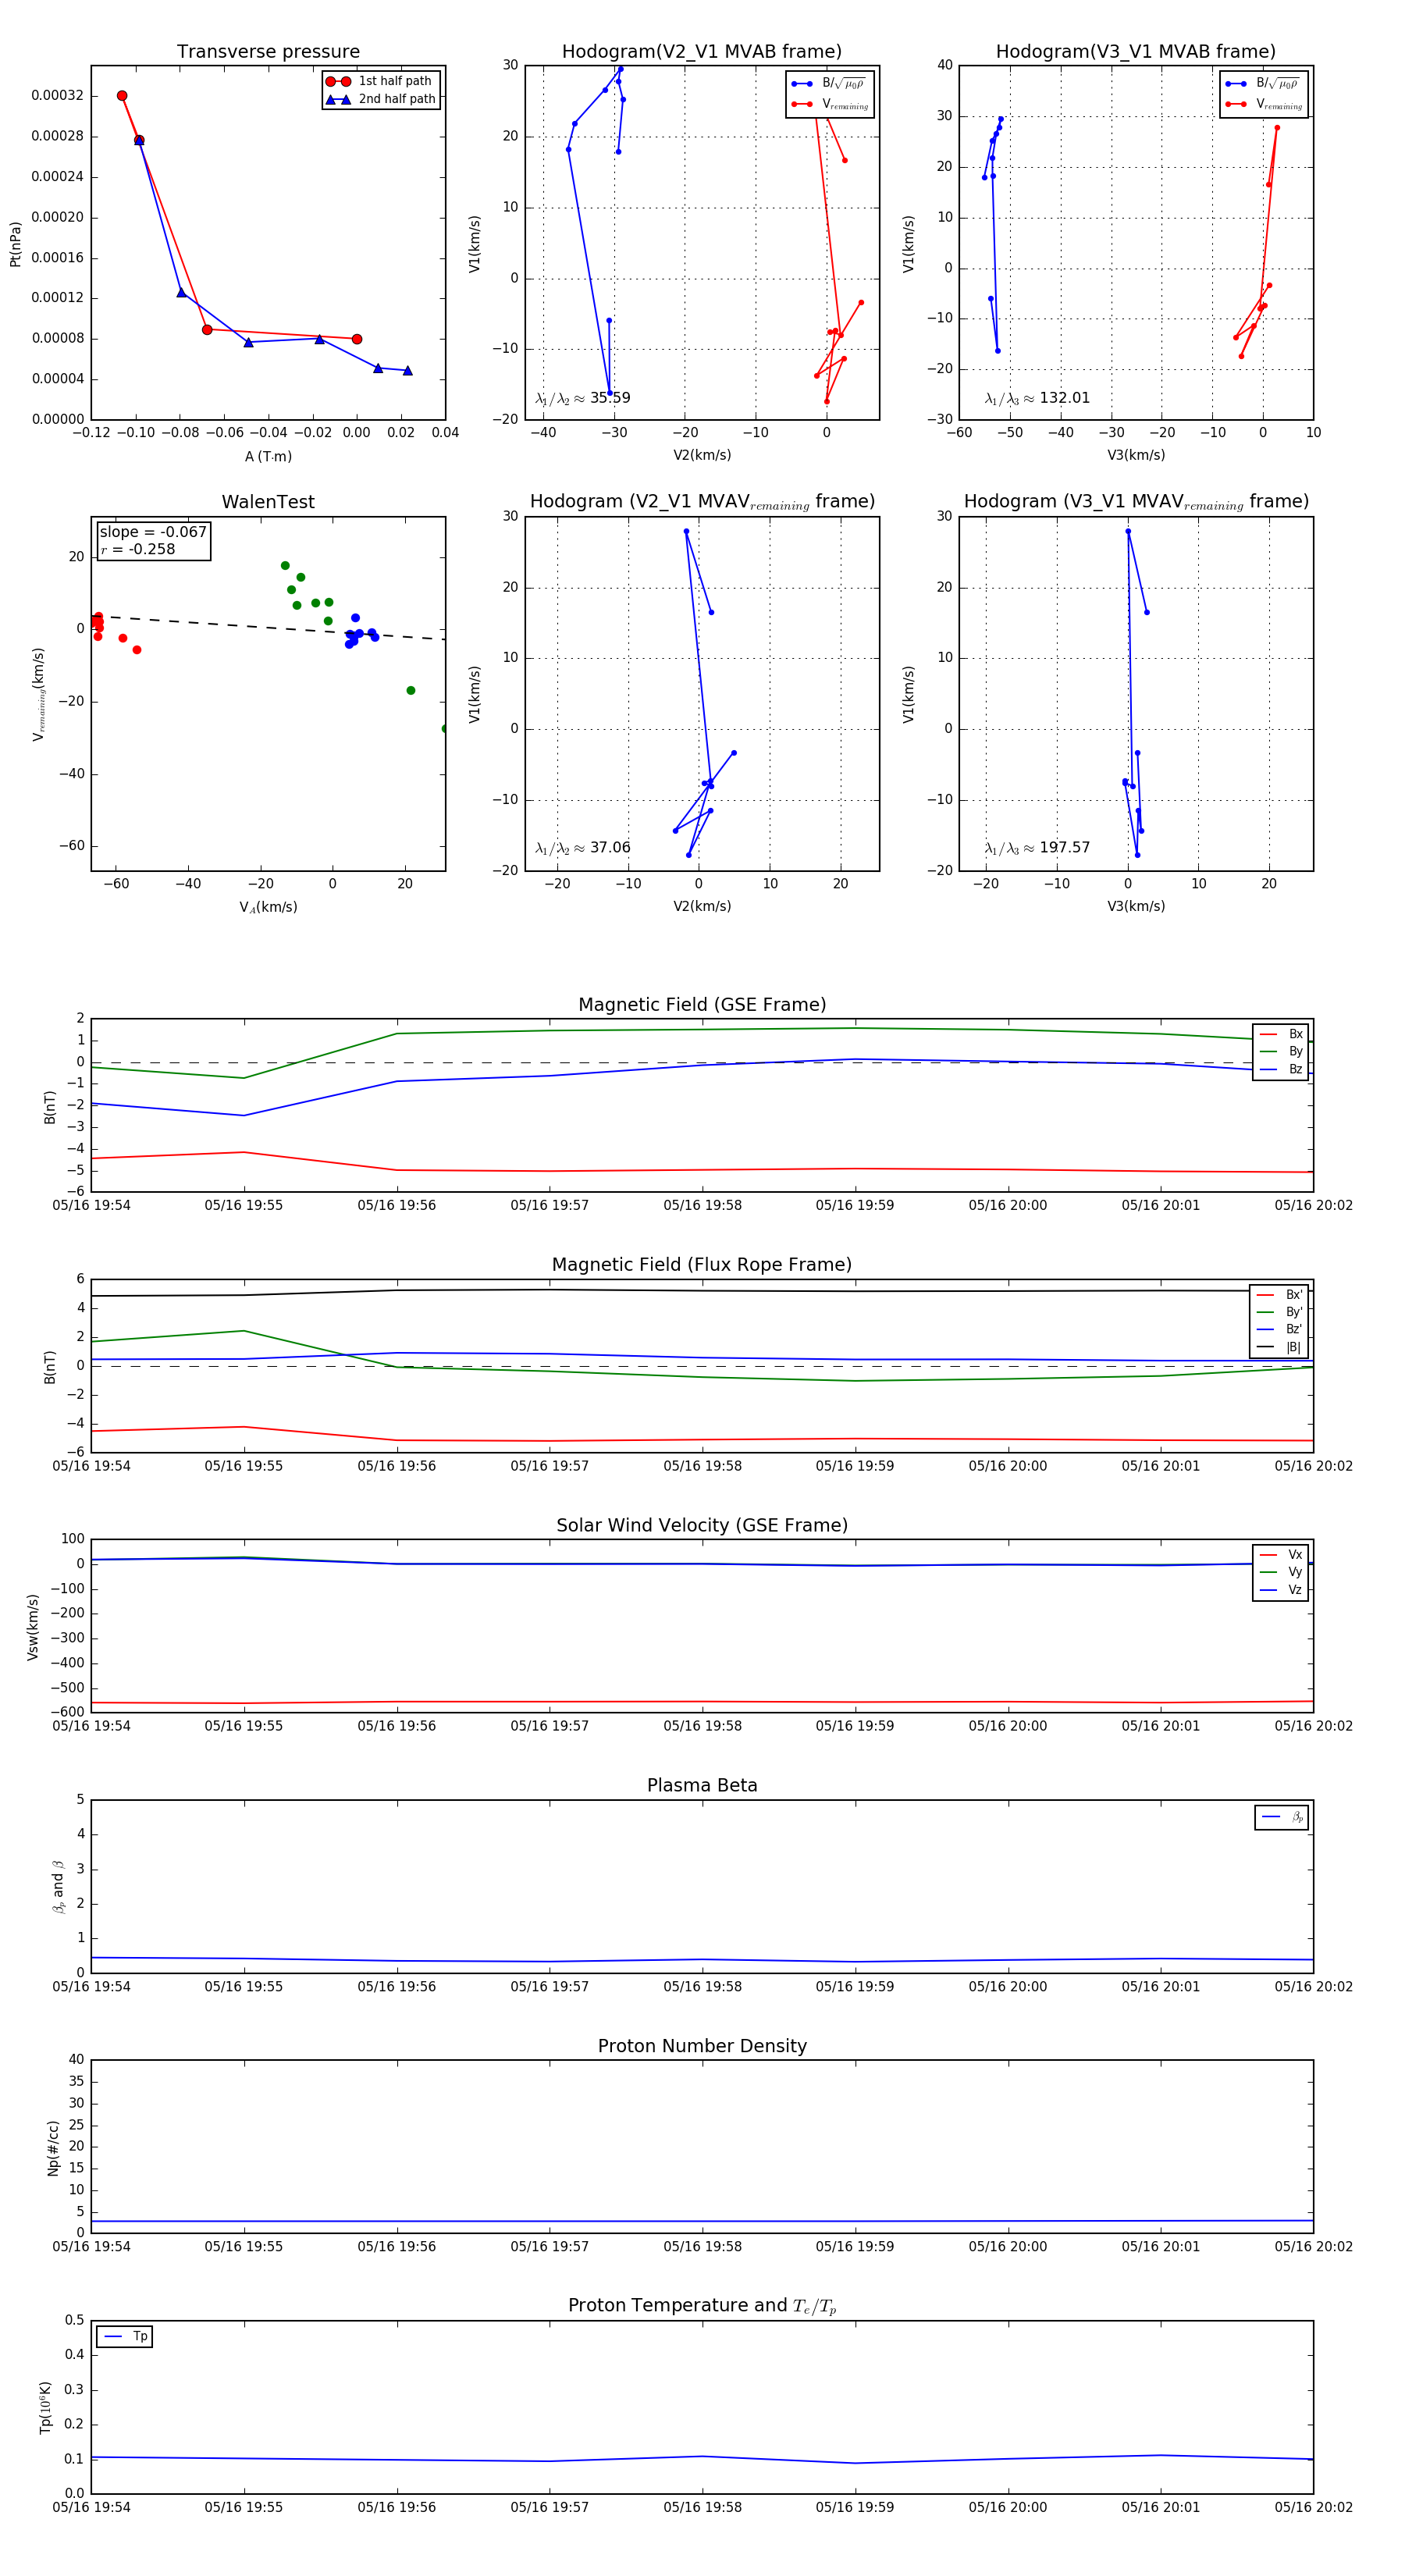Click the black |B| line in Flux Rope plot
The width and height of the screenshot is (1405, 2576).
(702, 1290)
